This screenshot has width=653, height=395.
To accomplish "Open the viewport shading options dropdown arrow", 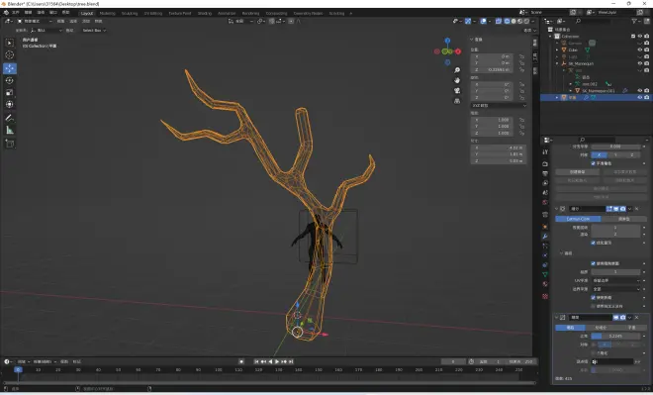I will 532,21.
